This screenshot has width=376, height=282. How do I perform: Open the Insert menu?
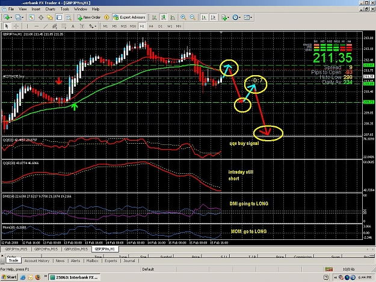[36, 9]
